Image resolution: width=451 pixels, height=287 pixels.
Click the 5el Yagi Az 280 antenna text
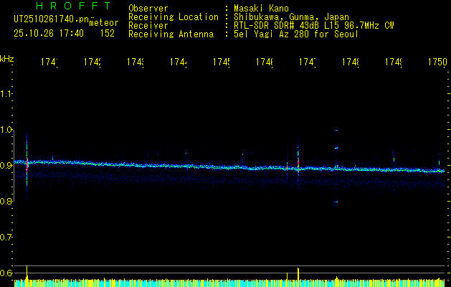[296, 34]
